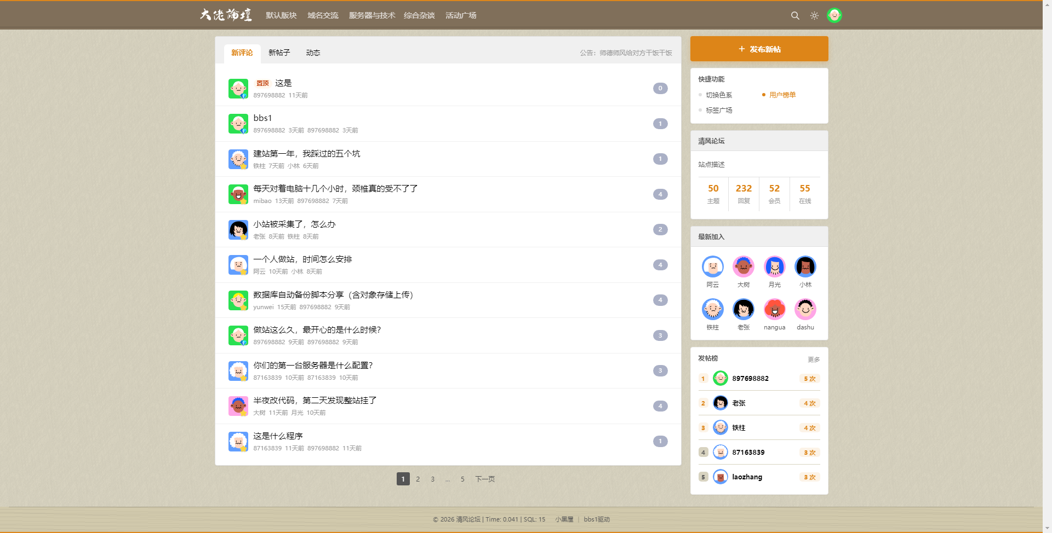Click reply count badge of 这是什么程序
This screenshot has height=533, width=1052.
click(x=660, y=442)
